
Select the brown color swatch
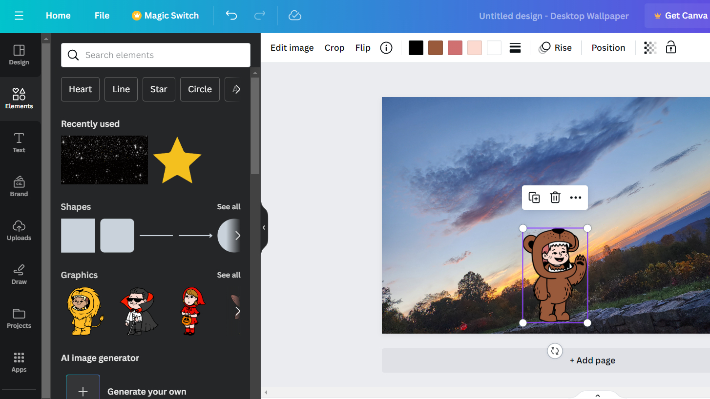(x=436, y=48)
